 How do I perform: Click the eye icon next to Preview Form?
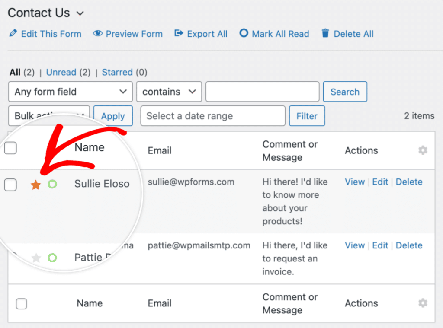click(x=98, y=33)
